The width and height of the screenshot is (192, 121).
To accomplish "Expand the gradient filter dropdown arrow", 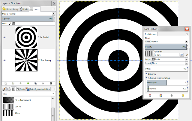I will pyautogui.click(x=53, y=94).
